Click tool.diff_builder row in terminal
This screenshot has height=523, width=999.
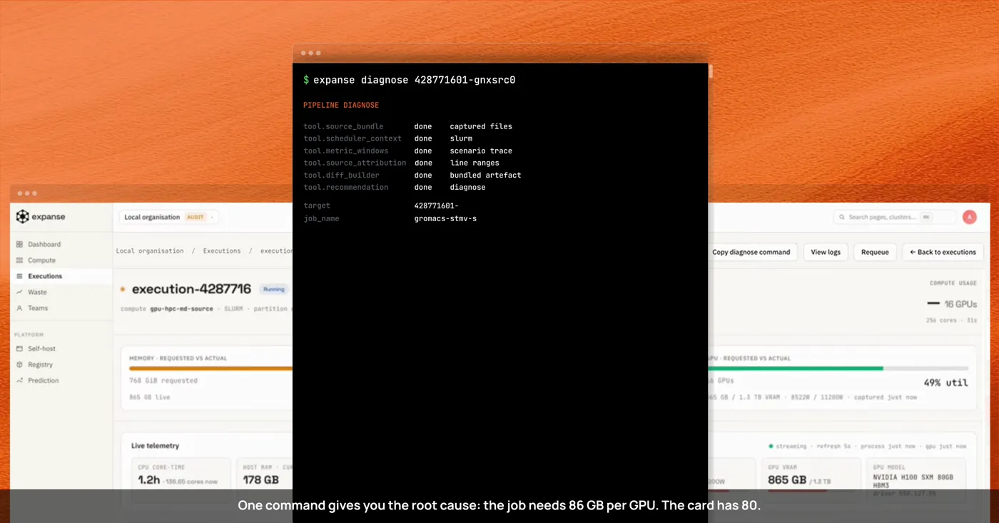click(x=412, y=175)
